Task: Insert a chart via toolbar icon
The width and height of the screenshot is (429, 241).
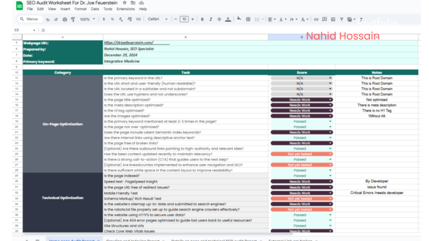Action: (x=333, y=20)
